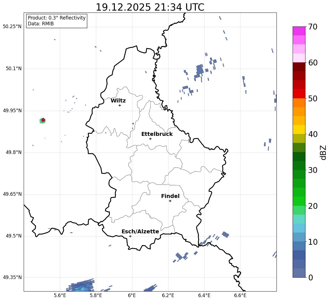
Task: Click the Ettelbruck city label
Action: click(x=157, y=134)
